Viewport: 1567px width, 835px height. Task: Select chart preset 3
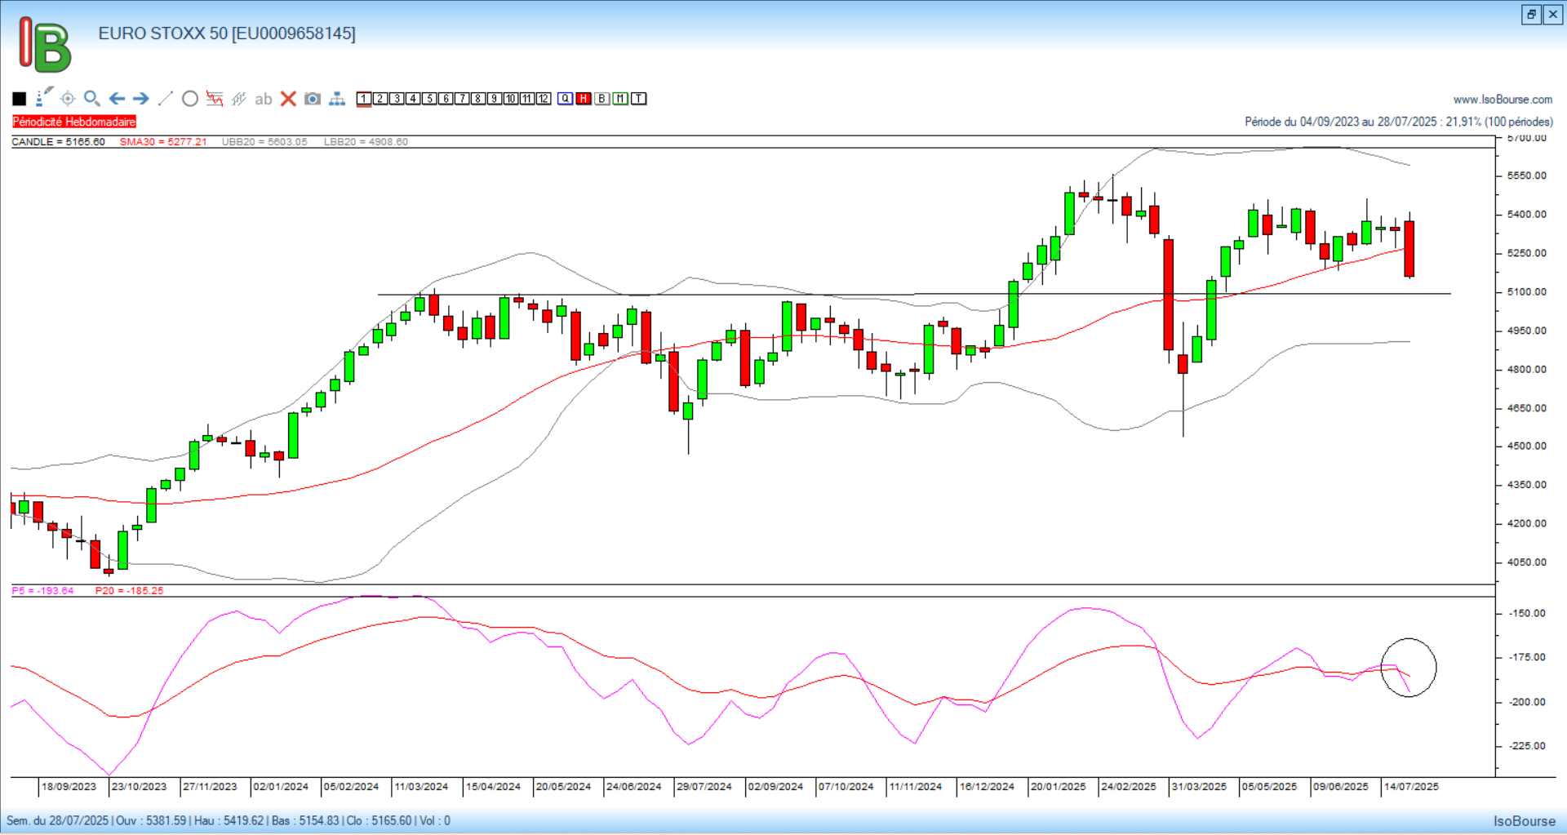pyautogui.click(x=397, y=99)
